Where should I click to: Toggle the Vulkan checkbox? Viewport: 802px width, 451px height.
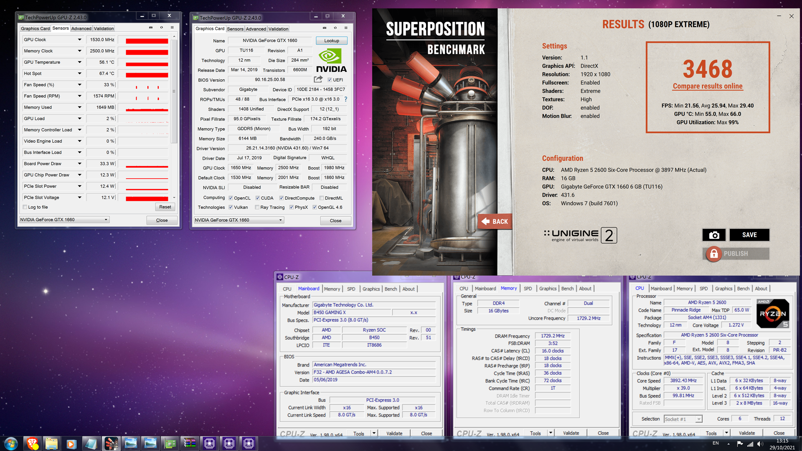coord(231,207)
